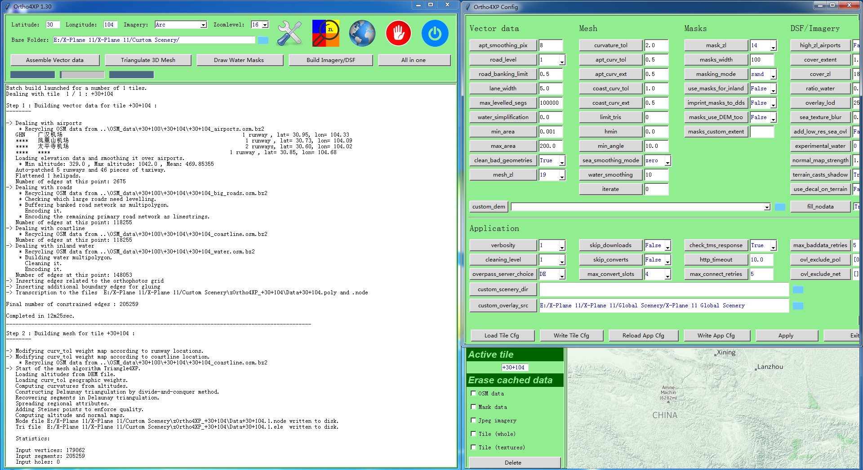Image resolution: width=863 pixels, height=470 pixels.
Task: Click Ortho4XP main window feather icon
Action: click(x=7, y=6)
